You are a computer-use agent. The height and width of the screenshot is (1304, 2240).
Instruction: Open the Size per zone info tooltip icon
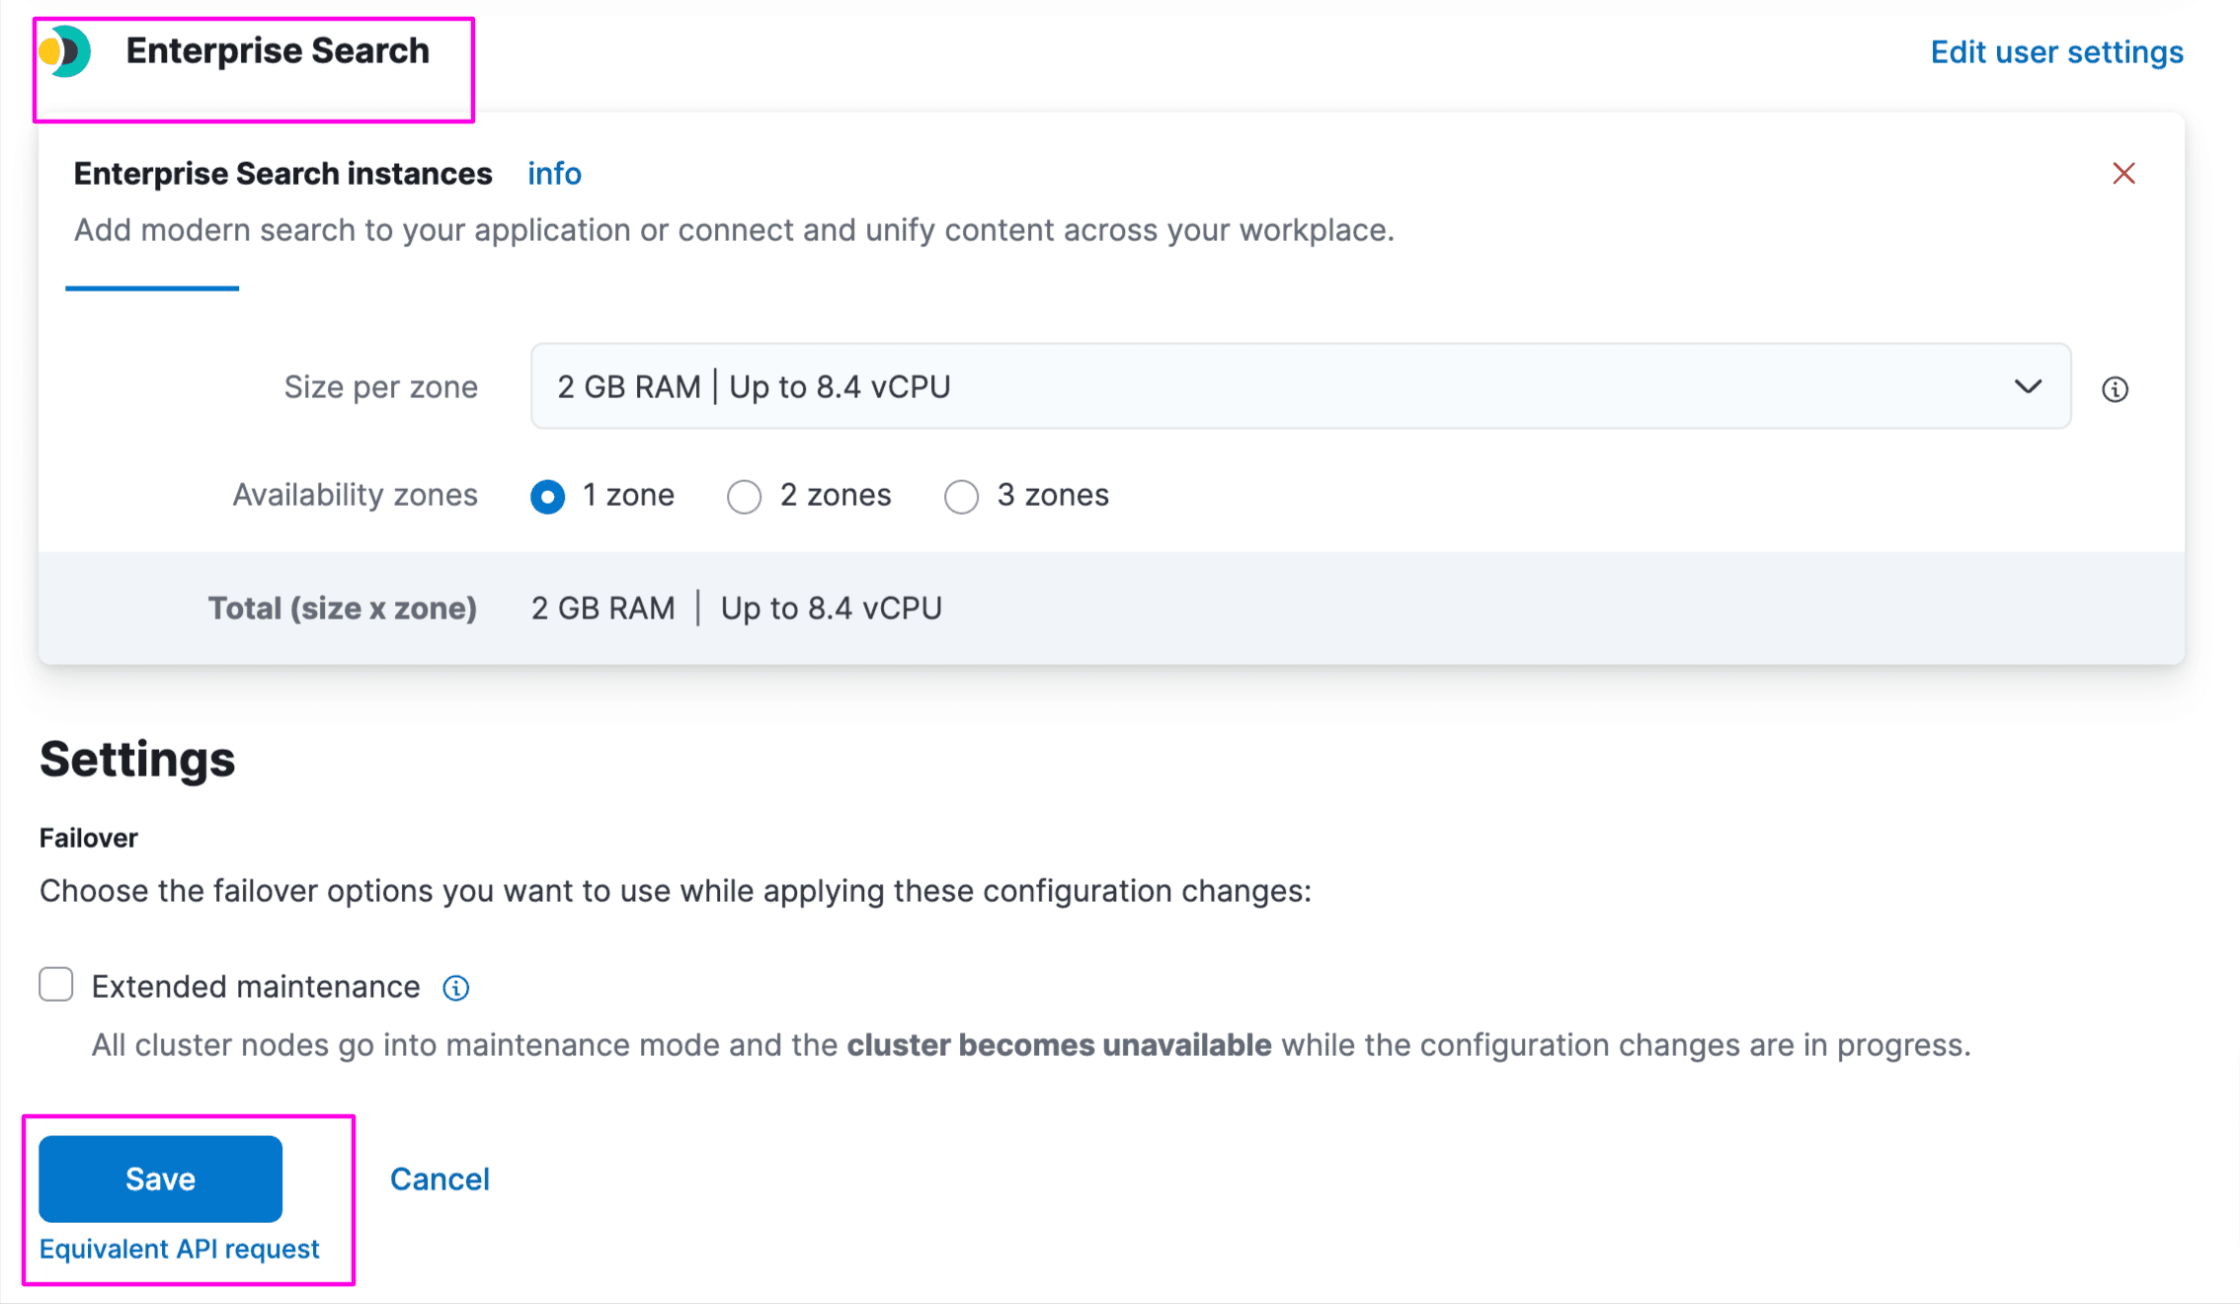2116,388
